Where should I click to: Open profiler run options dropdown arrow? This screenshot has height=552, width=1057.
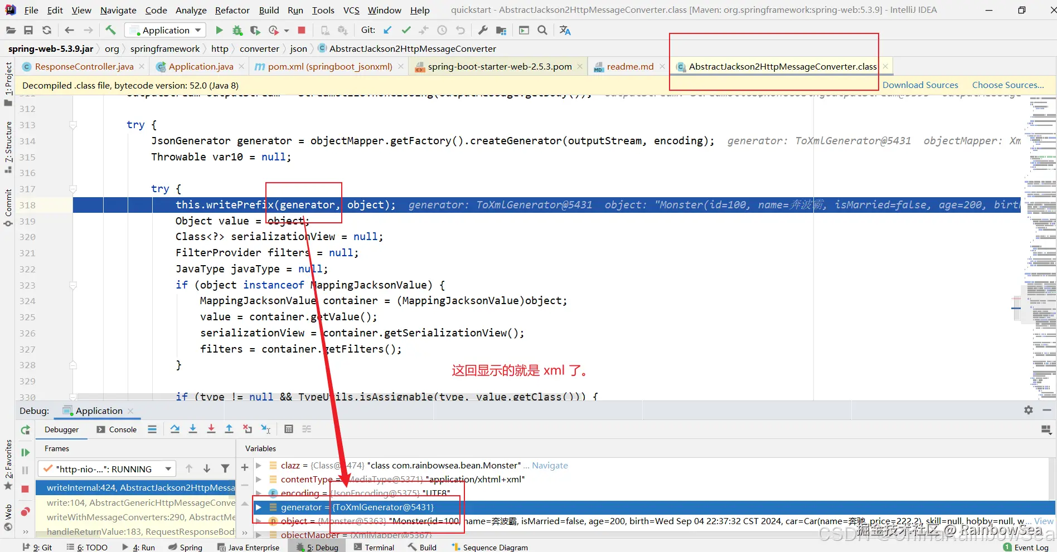click(287, 31)
